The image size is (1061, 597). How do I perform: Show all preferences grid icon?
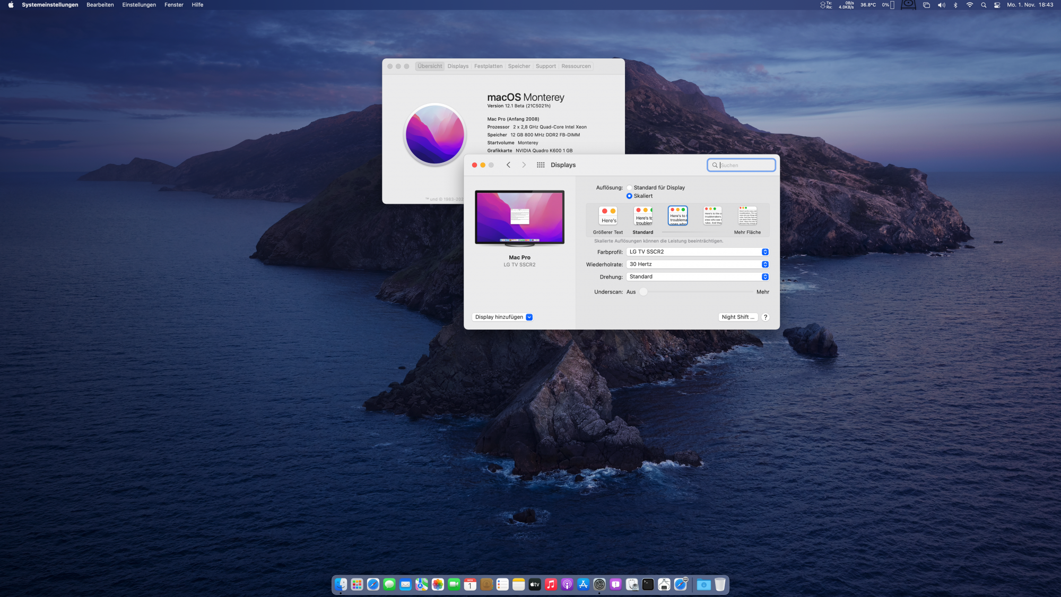coord(541,165)
